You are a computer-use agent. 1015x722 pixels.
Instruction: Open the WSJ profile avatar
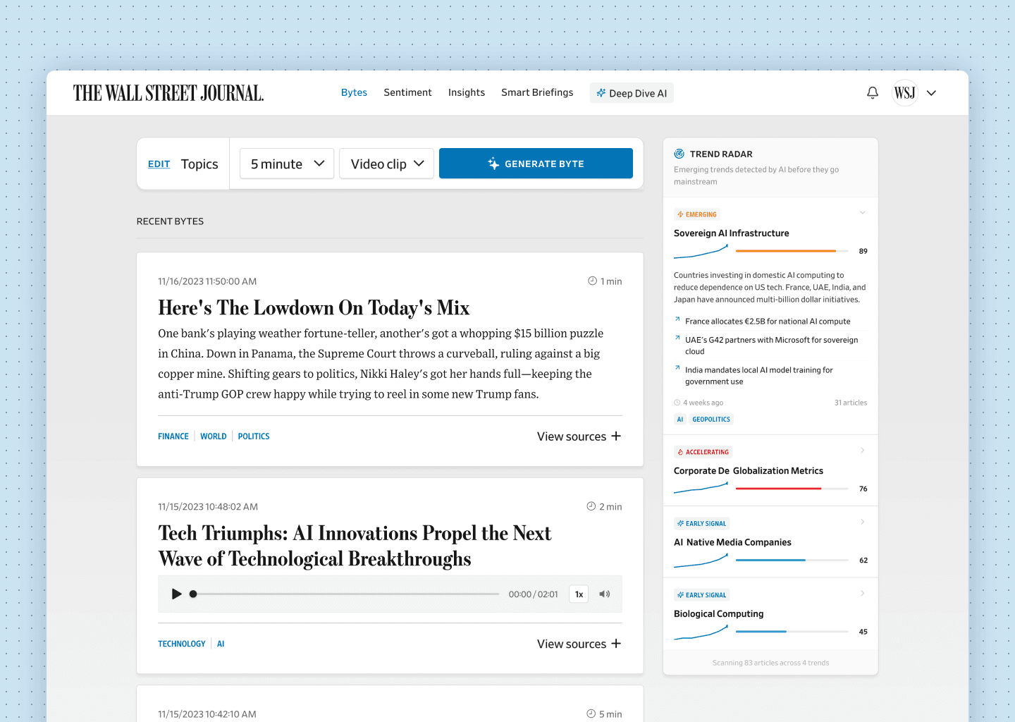tap(905, 93)
